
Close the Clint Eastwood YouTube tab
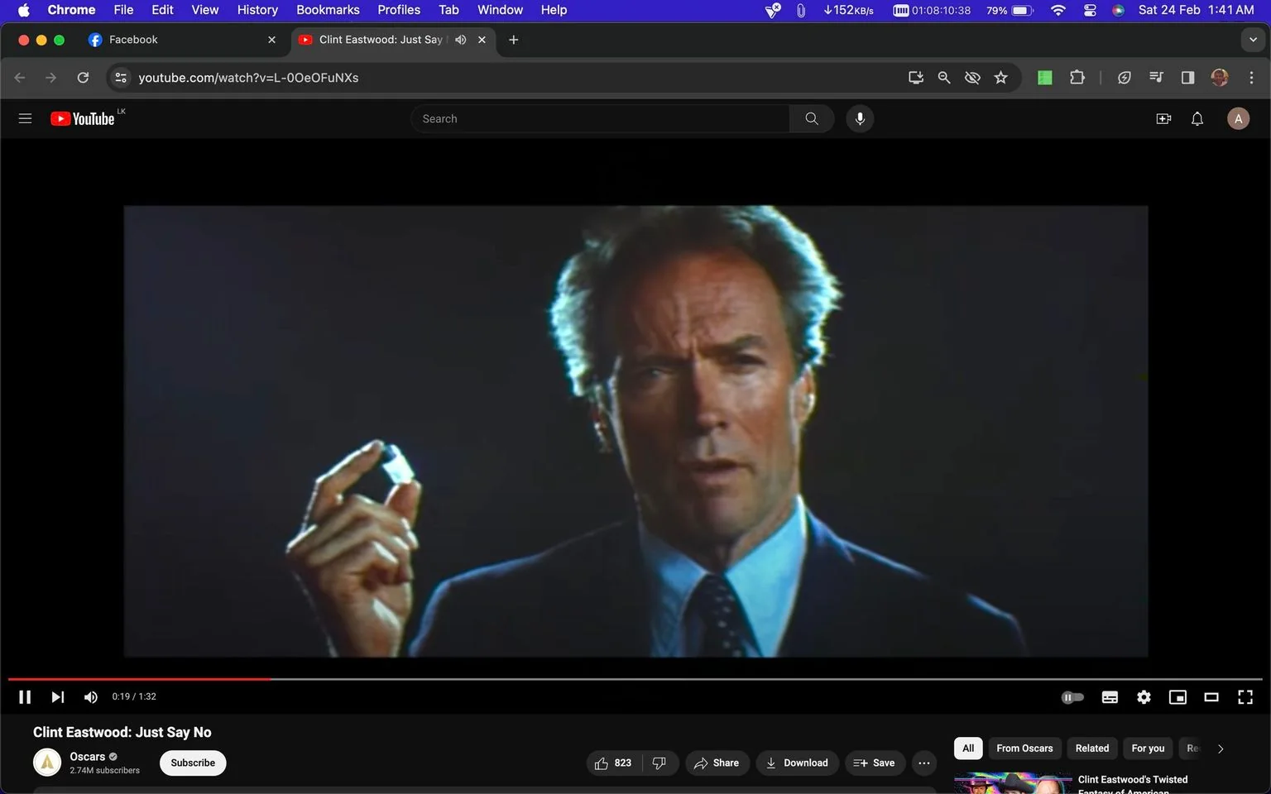[x=482, y=40]
